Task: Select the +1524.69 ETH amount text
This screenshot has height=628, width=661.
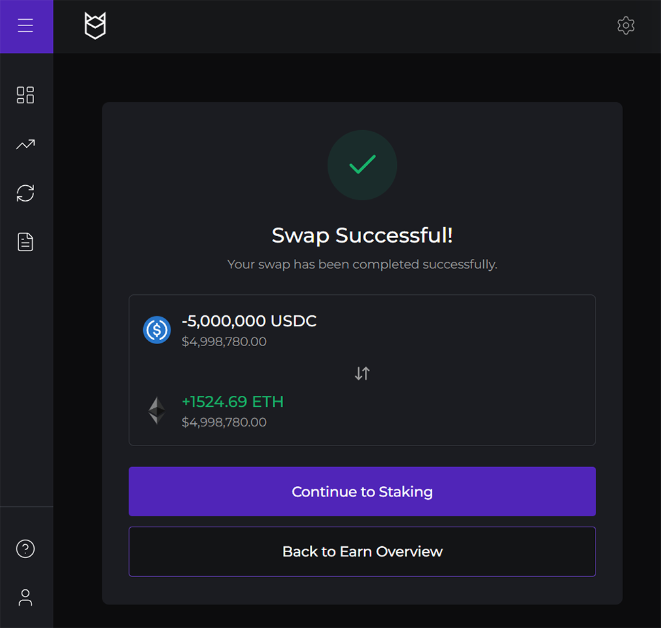Action: click(233, 402)
